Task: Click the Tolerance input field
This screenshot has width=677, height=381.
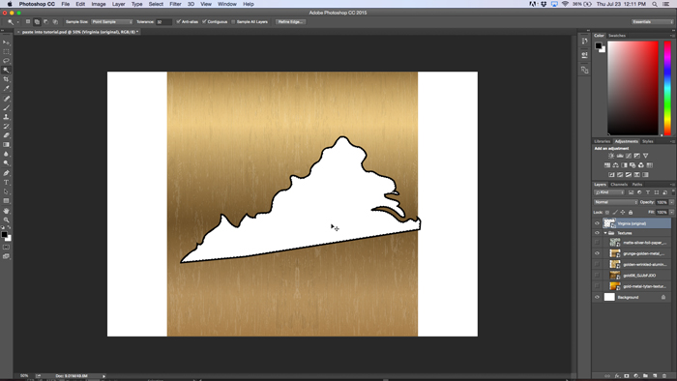Action: coord(163,21)
